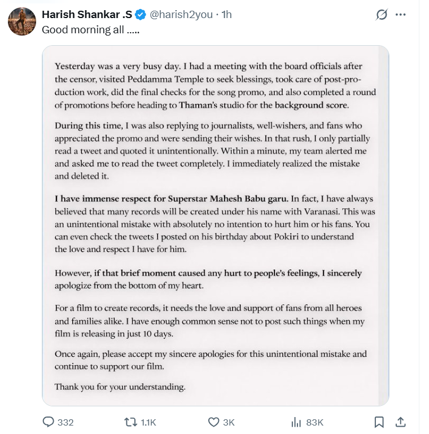The height and width of the screenshot is (434, 429).
Task: Click the 332 replies count
Action: click(65, 422)
